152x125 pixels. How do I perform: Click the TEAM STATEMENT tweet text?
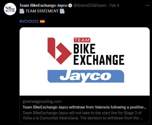pyautogui.click(x=42, y=11)
